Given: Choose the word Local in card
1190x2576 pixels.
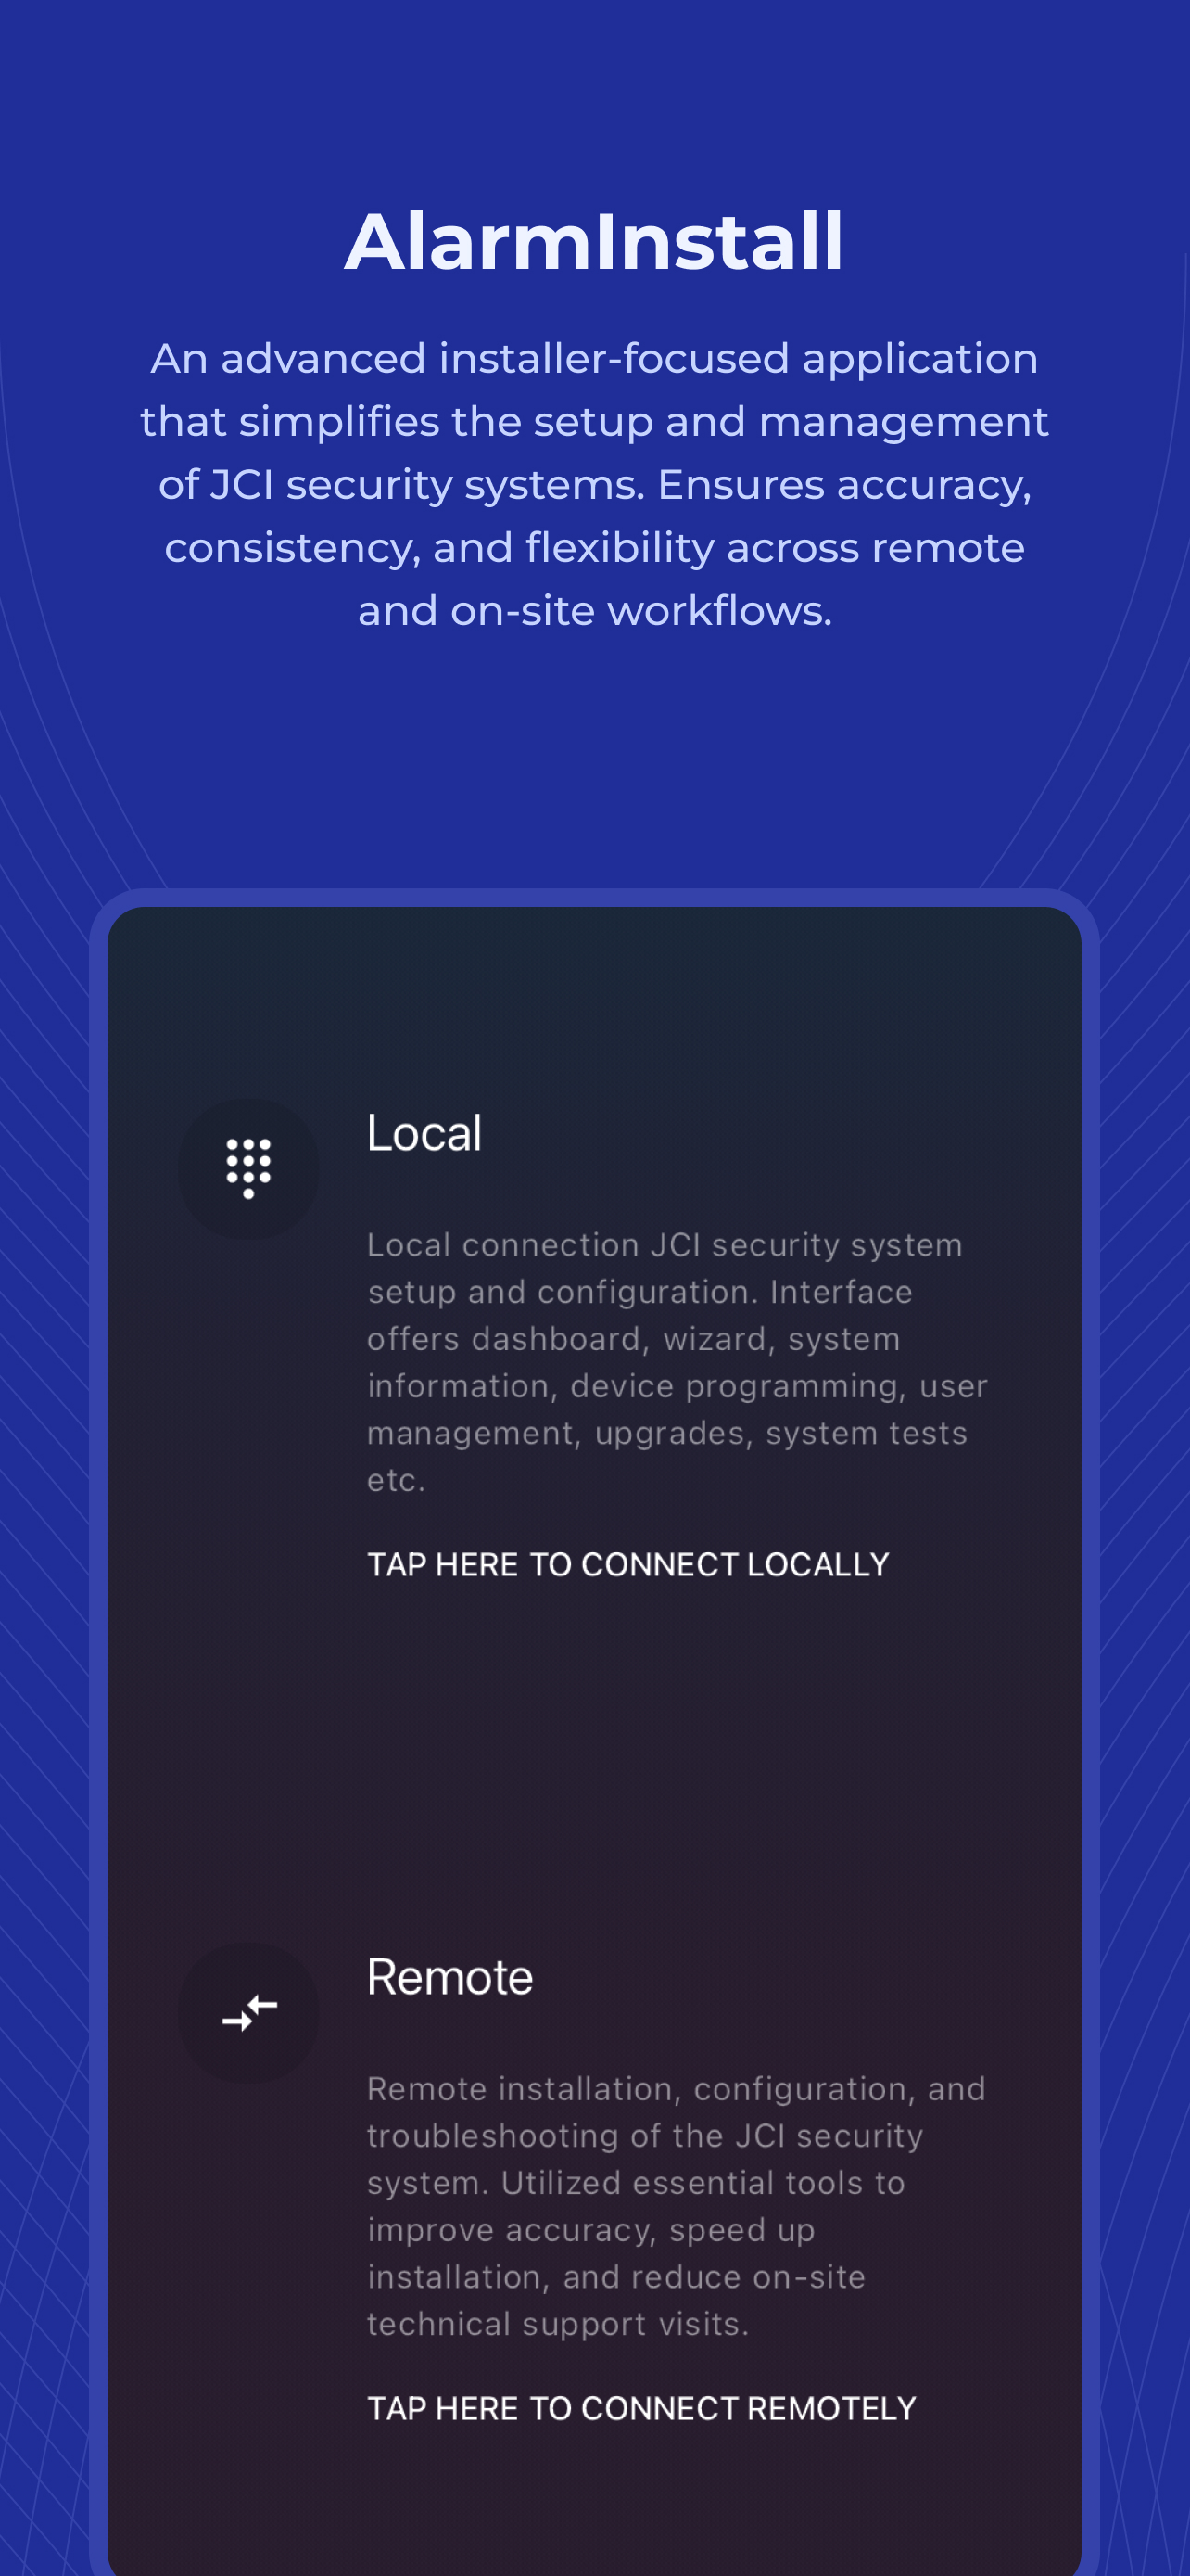Looking at the screenshot, I should coord(424,1133).
